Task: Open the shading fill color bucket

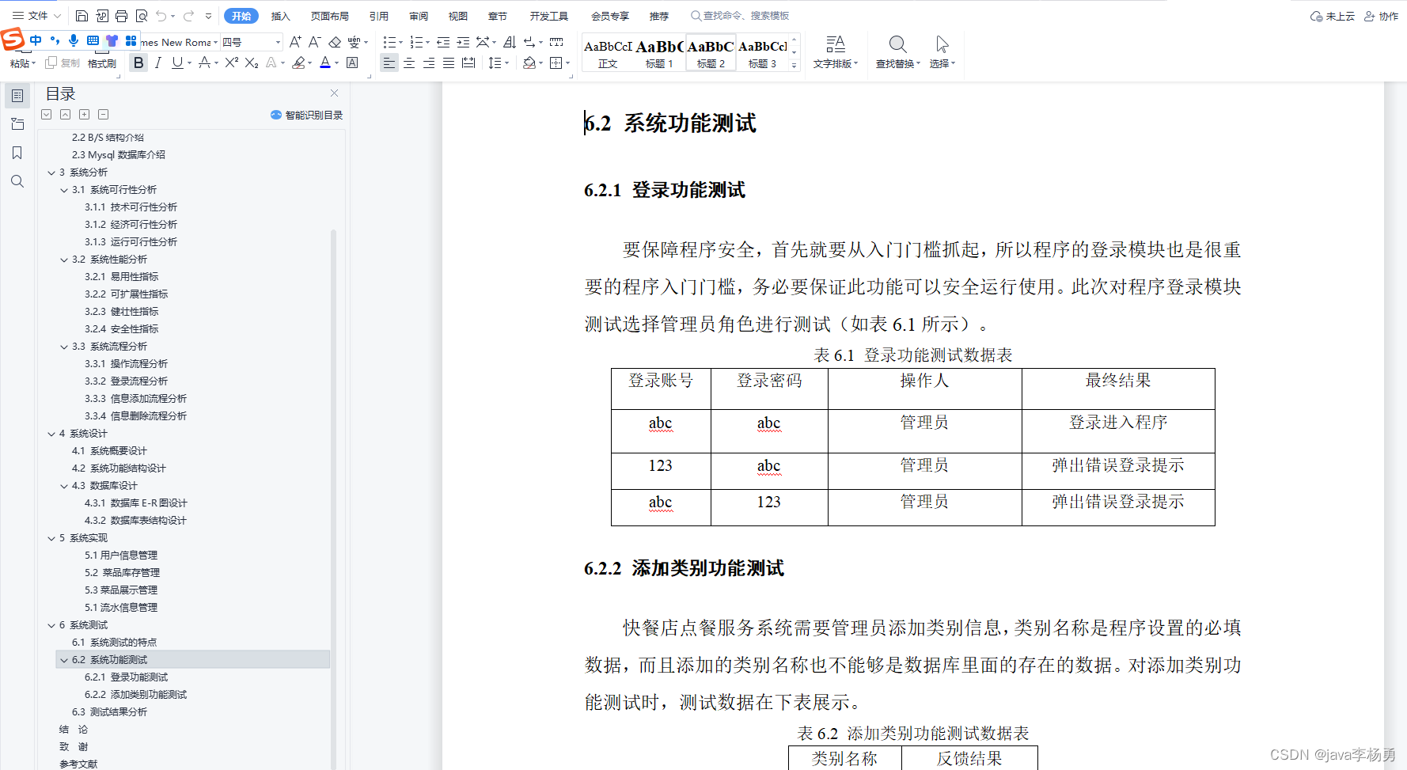Action: pyautogui.click(x=529, y=63)
